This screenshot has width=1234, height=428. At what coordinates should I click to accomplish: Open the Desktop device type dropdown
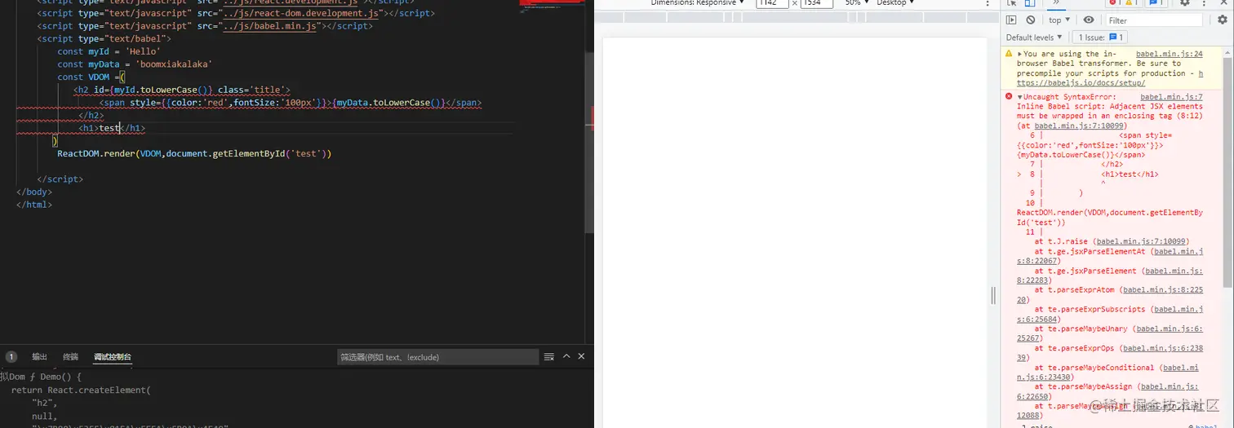tap(895, 3)
